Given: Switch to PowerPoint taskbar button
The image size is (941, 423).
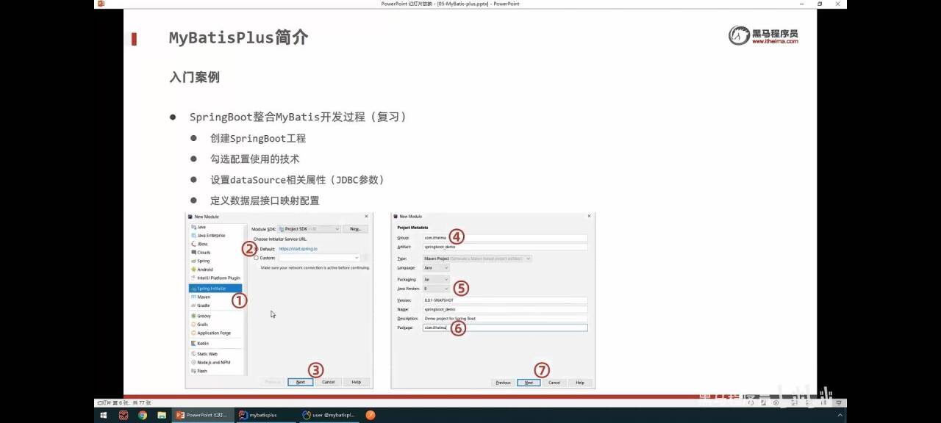Looking at the screenshot, I should [203, 415].
